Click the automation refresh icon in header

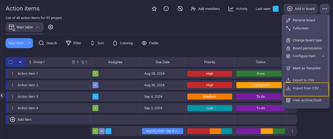[180, 9]
